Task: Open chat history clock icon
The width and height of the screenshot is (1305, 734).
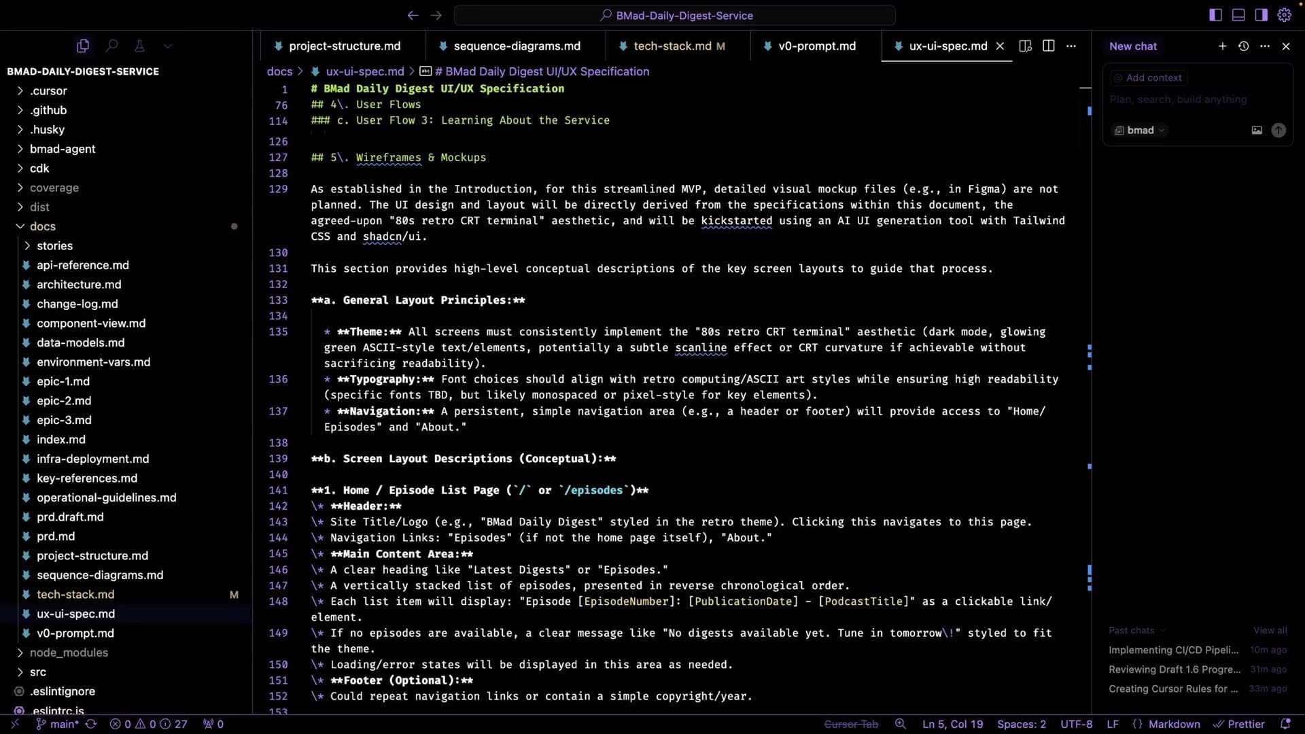Action: [x=1243, y=46]
